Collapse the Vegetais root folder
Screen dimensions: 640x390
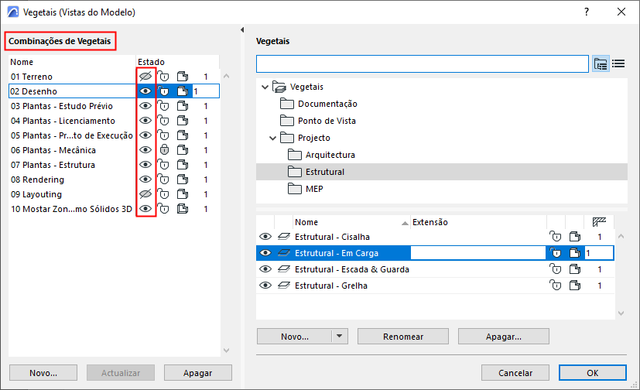(265, 87)
